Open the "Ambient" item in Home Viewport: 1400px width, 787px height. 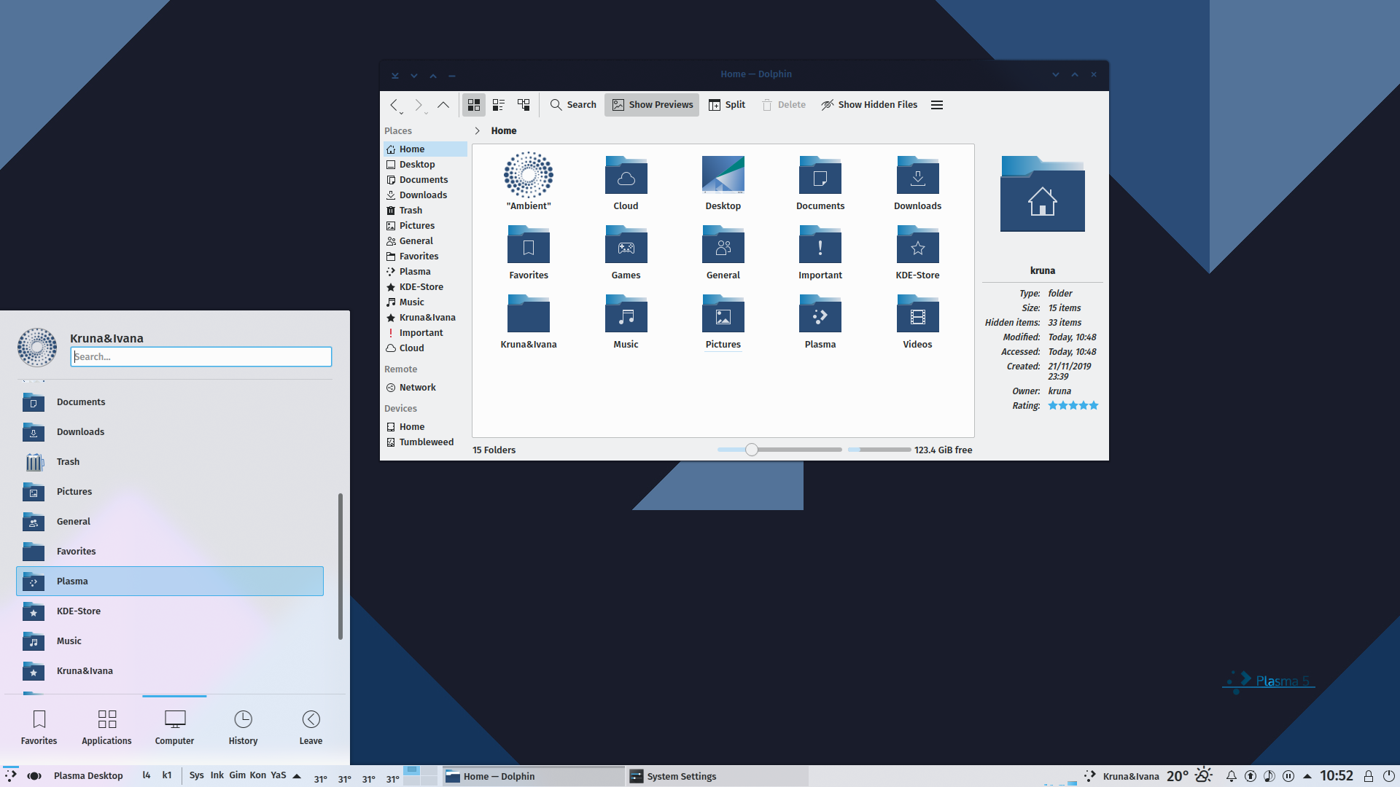(529, 181)
